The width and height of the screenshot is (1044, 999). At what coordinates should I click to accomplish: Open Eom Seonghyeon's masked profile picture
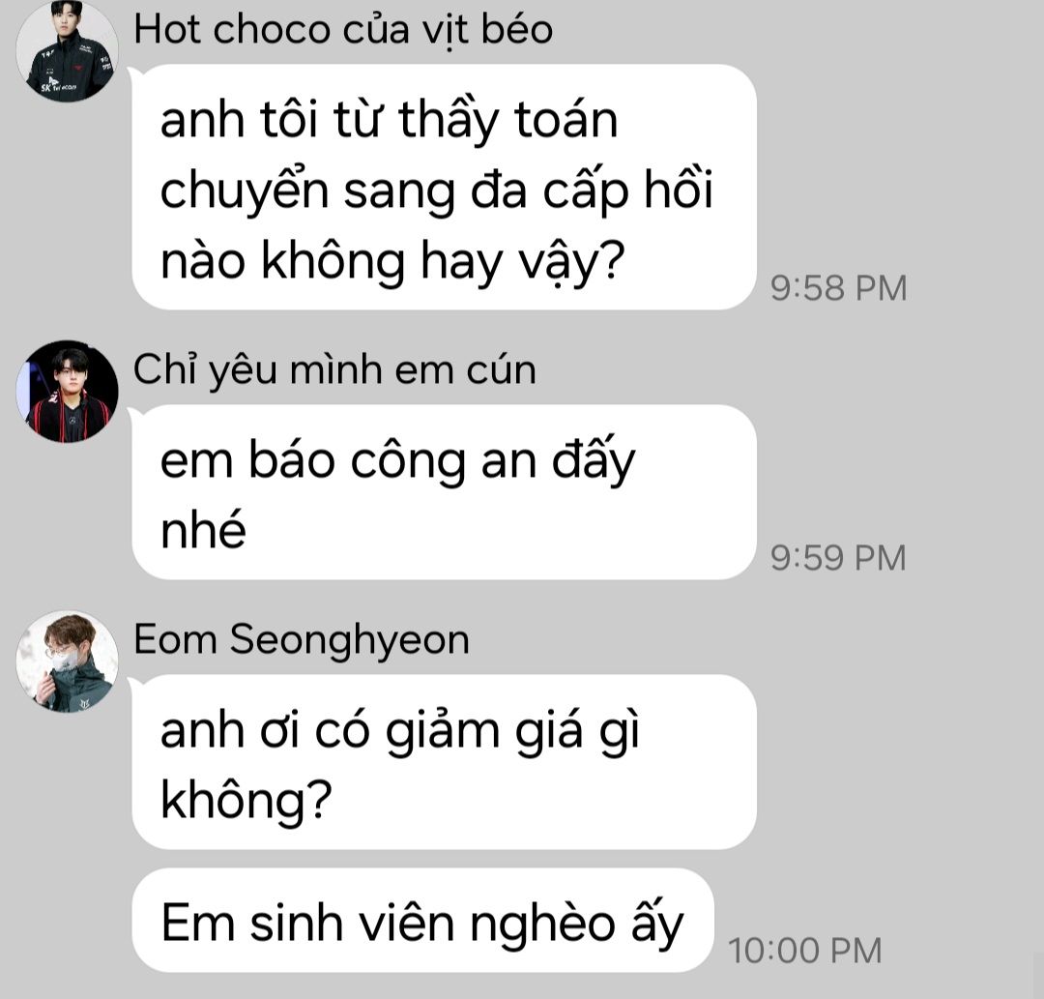pos(67,661)
